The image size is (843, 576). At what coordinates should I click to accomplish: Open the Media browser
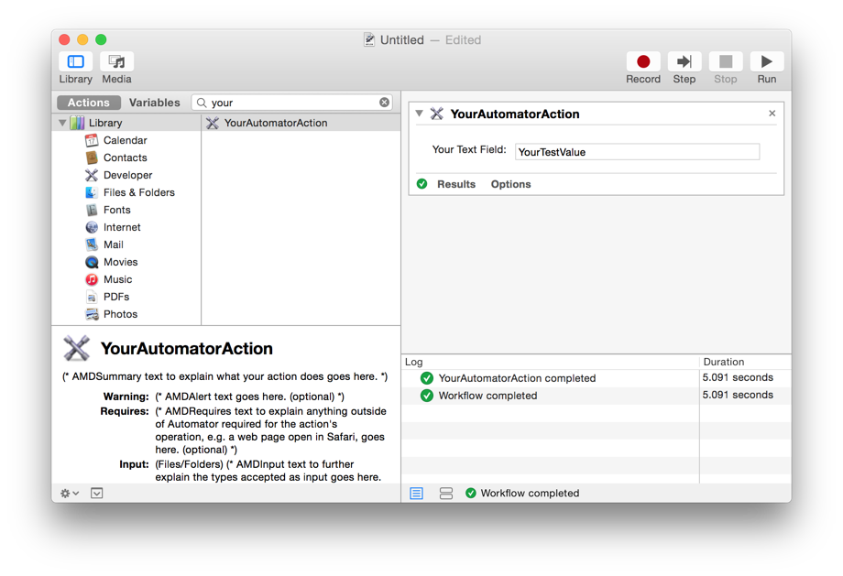tap(116, 61)
